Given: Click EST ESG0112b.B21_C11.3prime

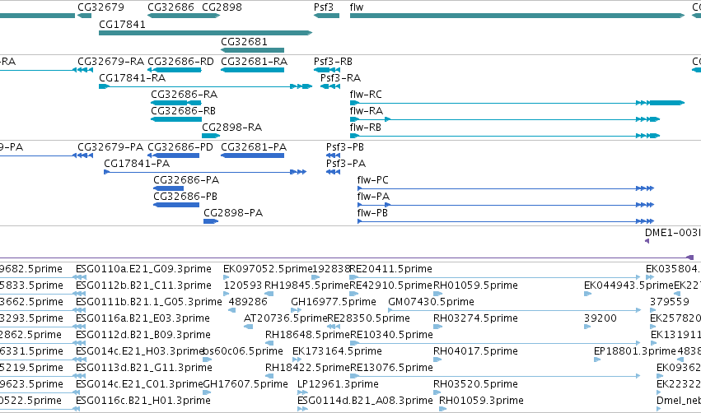Looking at the screenshot, I should pos(143,285).
